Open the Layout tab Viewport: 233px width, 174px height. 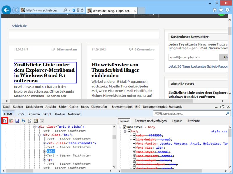pyautogui.click(x=177, y=121)
